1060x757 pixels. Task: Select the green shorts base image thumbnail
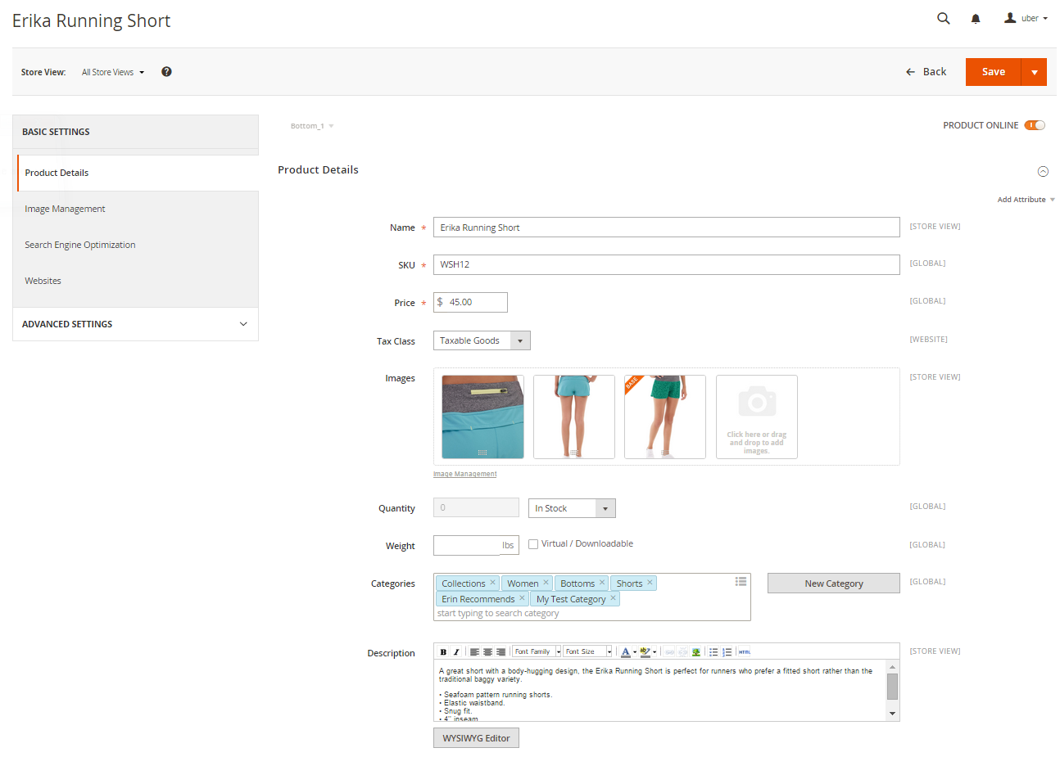[665, 417]
